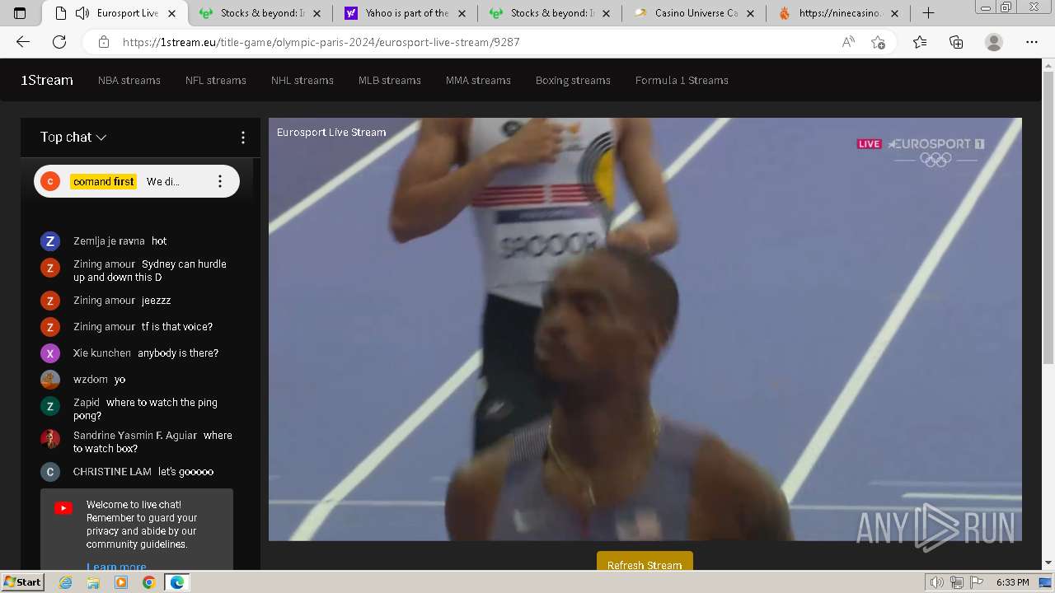Click 'anybody is there?' chat message
This screenshot has width=1055, height=593.
(178, 353)
